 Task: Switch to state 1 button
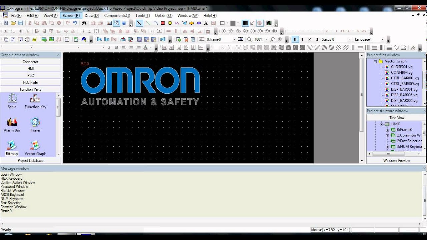click(302, 39)
